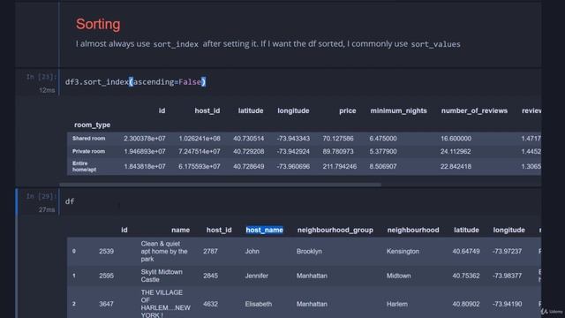Image resolution: width=565 pixels, height=318 pixels.
Task: Click the minimum_nights column header
Action: pyautogui.click(x=398, y=110)
